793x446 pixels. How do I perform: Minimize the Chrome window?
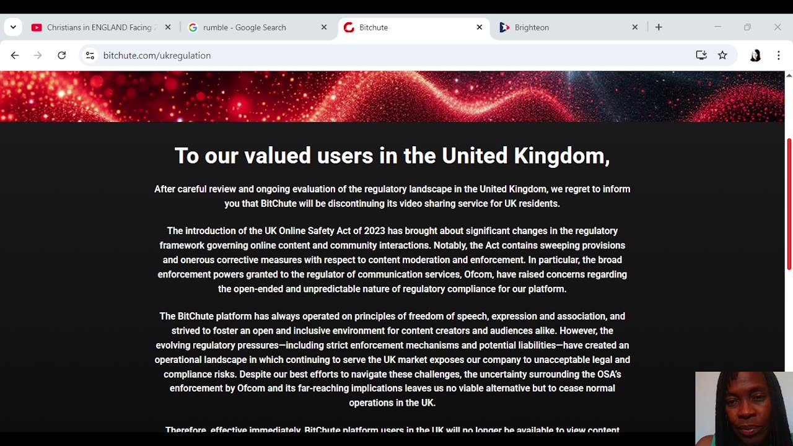[x=717, y=27]
